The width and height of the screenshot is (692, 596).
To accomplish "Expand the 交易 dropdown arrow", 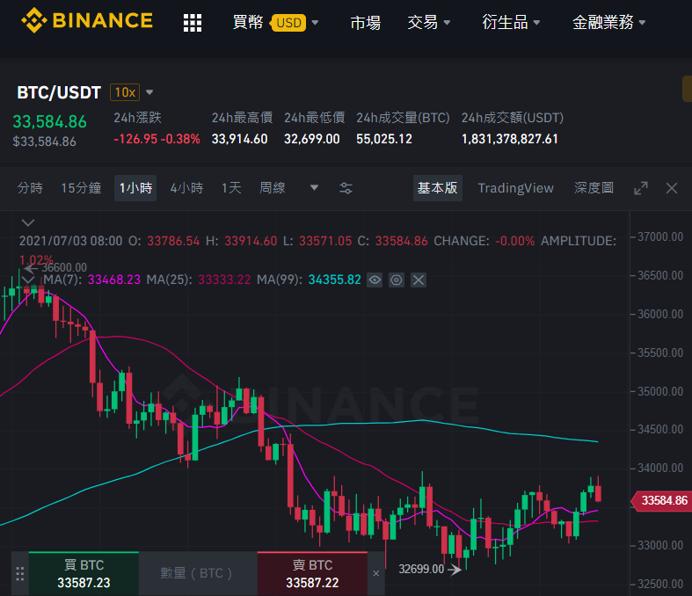I will coord(447,23).
